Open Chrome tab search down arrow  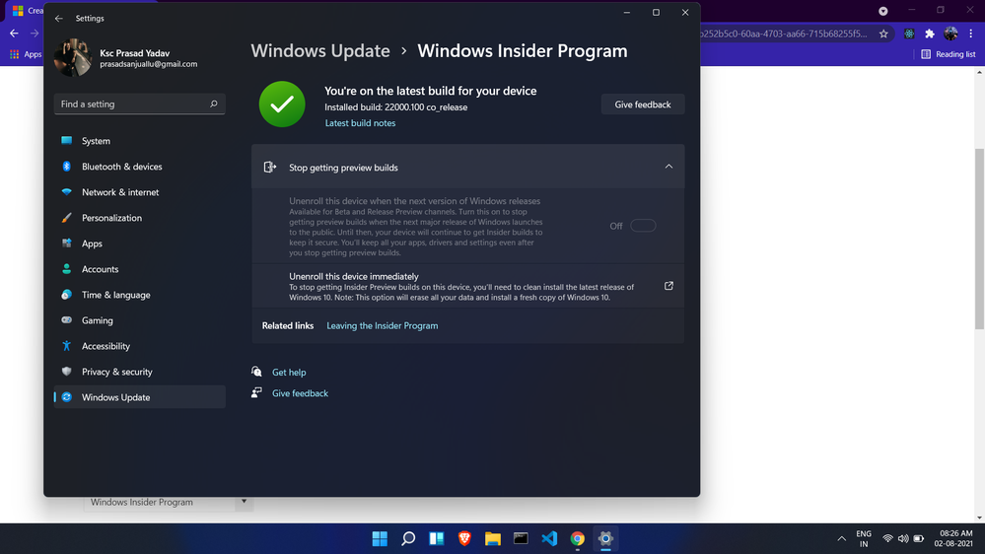[883, 11]
